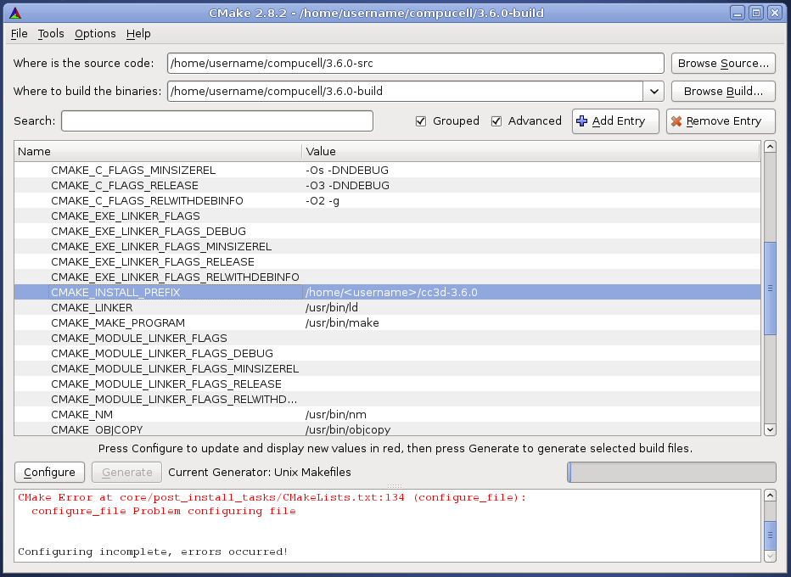Click Browse Source button
The width and height of the screenshot is (791, 577).
[723, 64]
